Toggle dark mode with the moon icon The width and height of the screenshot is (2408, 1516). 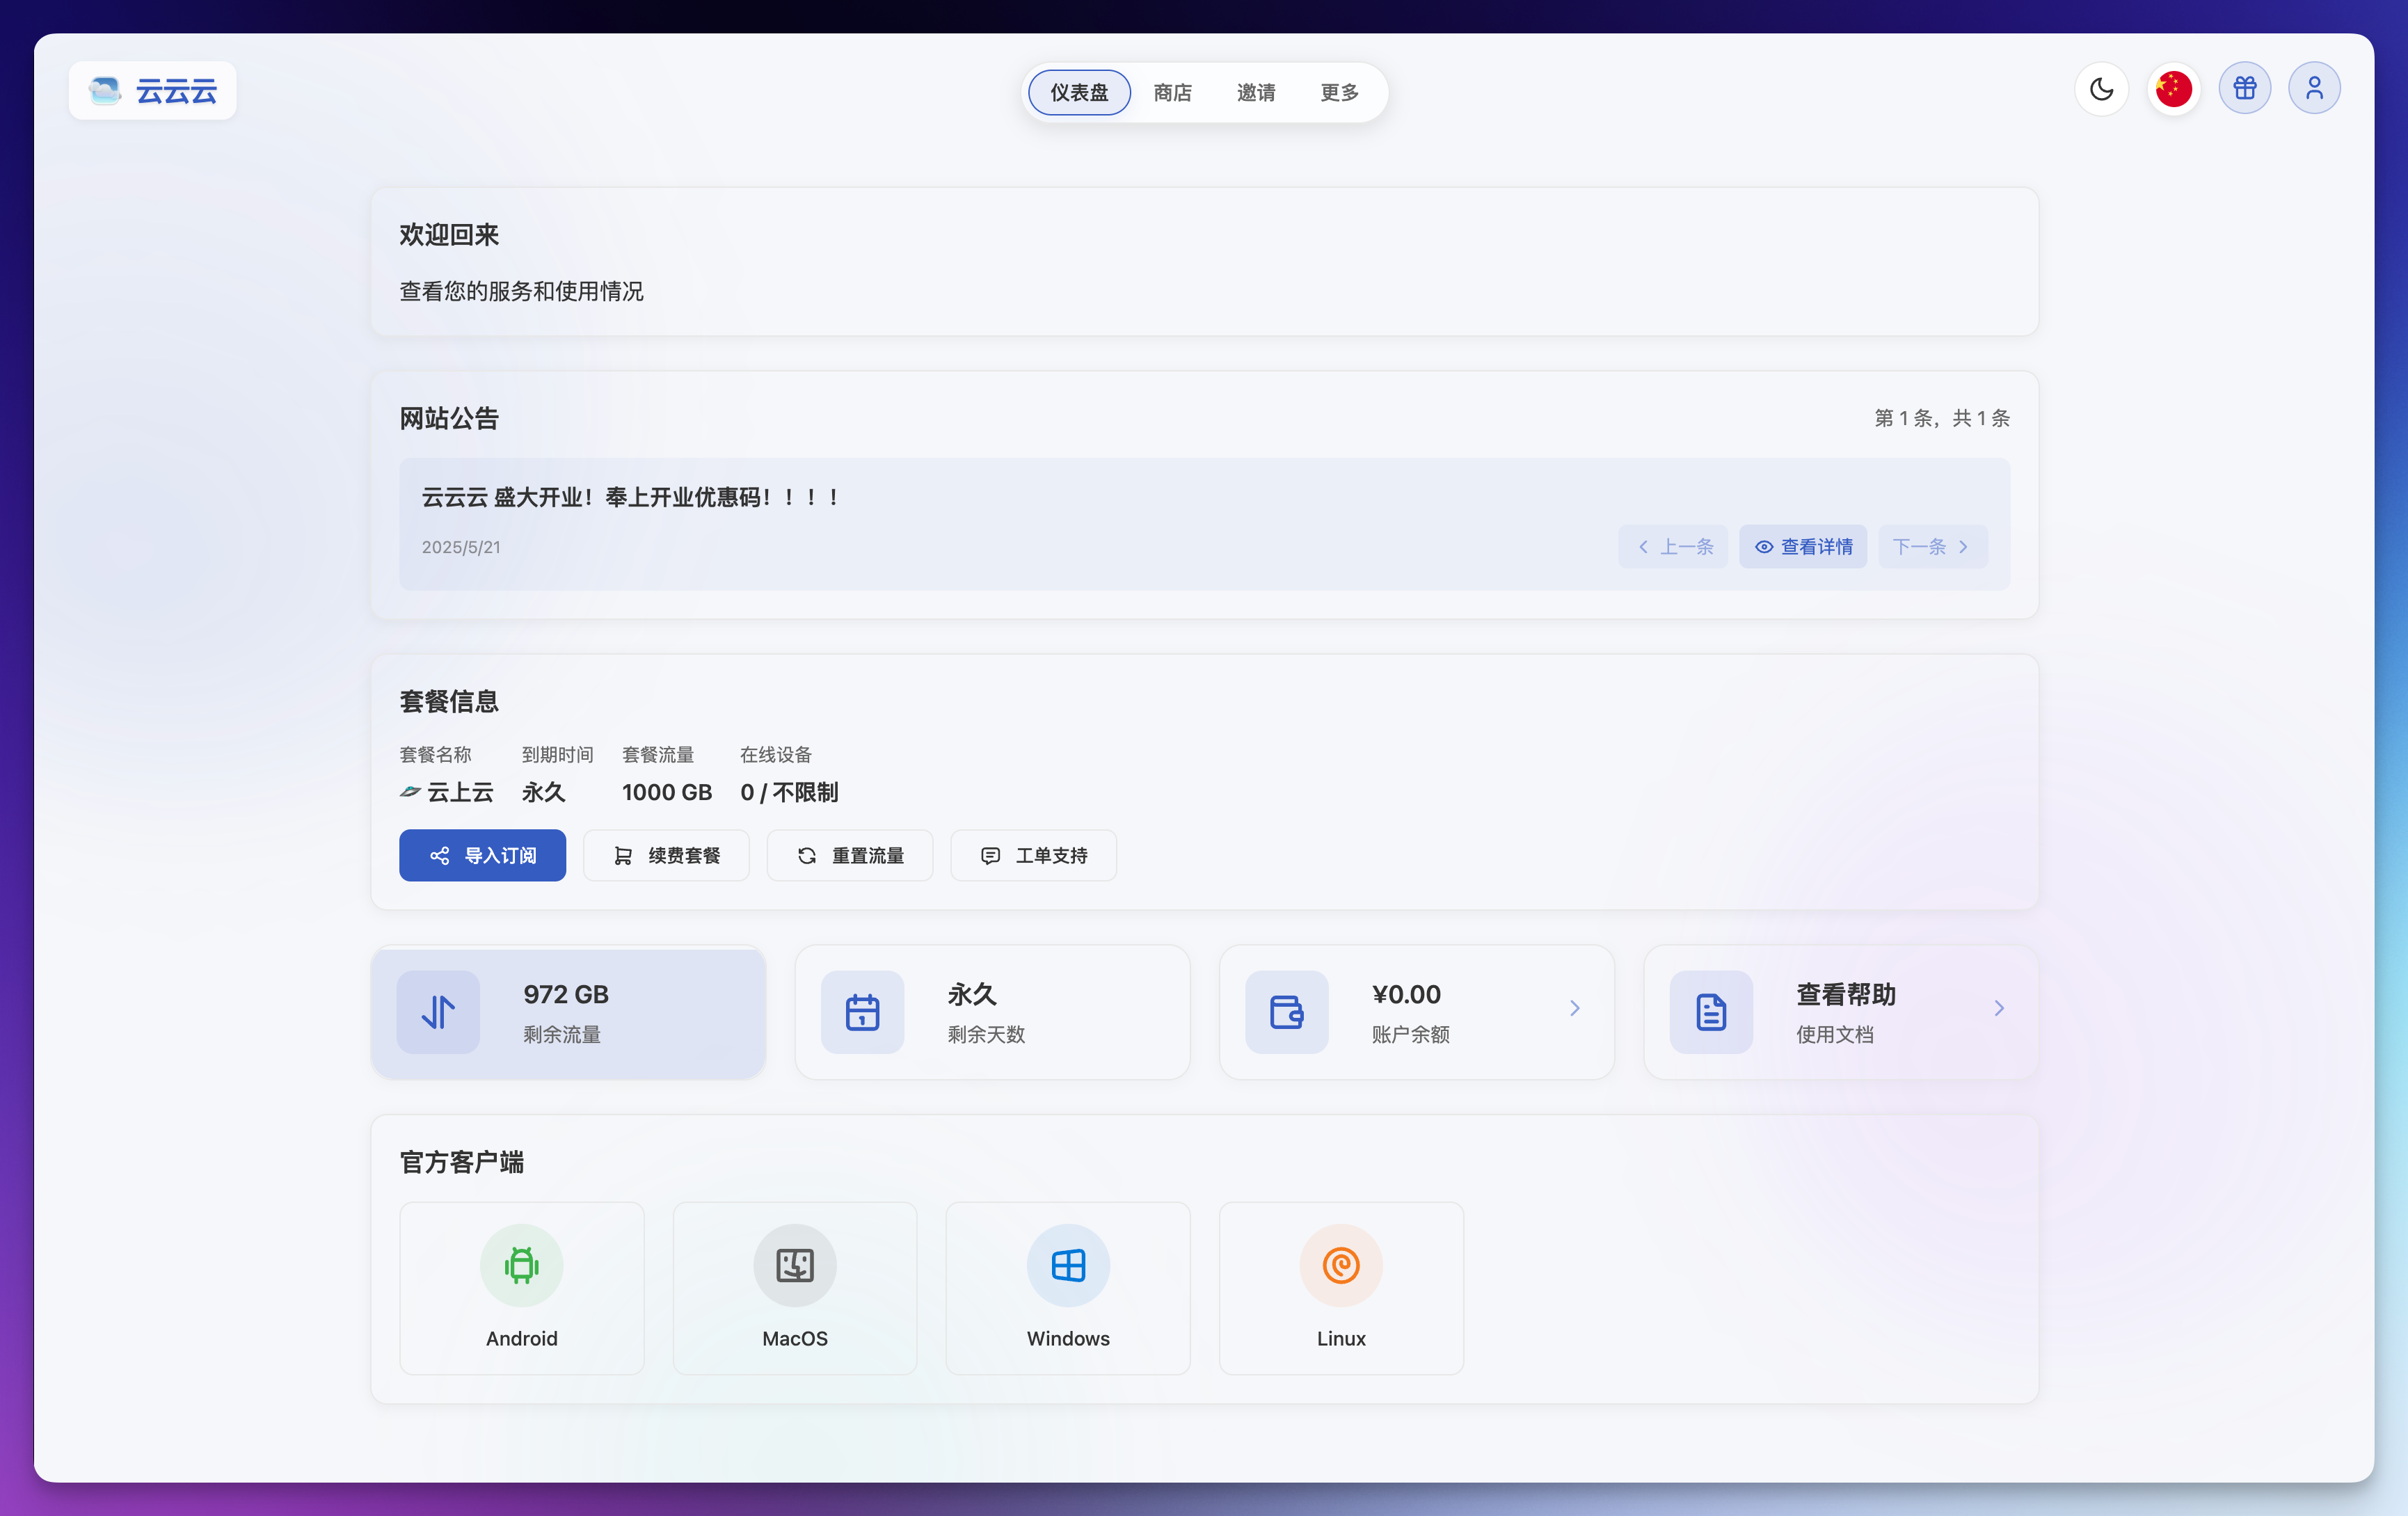pos(2102,89)
